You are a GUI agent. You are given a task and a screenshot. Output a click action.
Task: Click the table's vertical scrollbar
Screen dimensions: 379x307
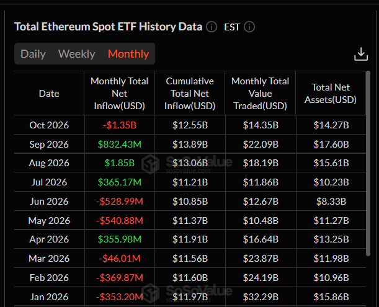pyautogui.click(x=368, y=163)
